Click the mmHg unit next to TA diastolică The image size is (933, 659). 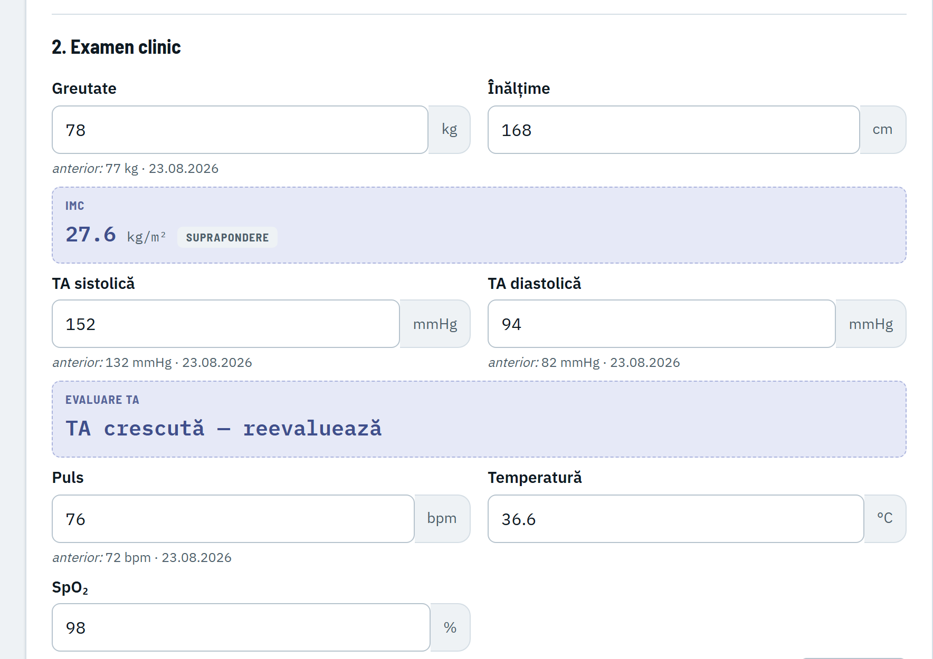tap(871, 324)
